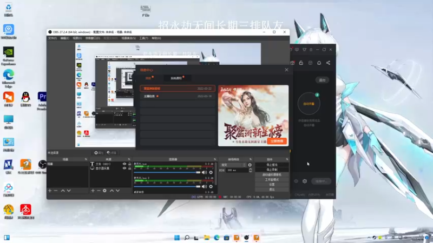This screenshot has height=243, width=433.
Task: Toggle lock on the 显示器采集 source
Action: (129, 168)
